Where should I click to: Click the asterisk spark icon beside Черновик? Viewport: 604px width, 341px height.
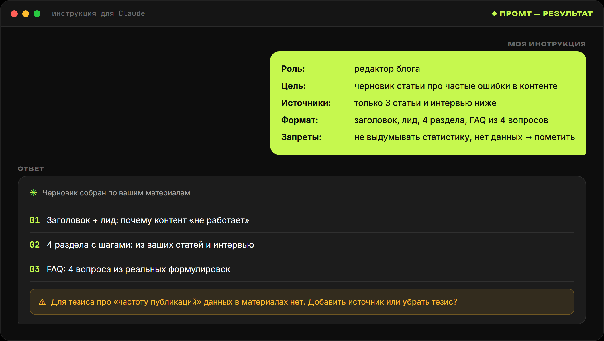tap(34, 193)
